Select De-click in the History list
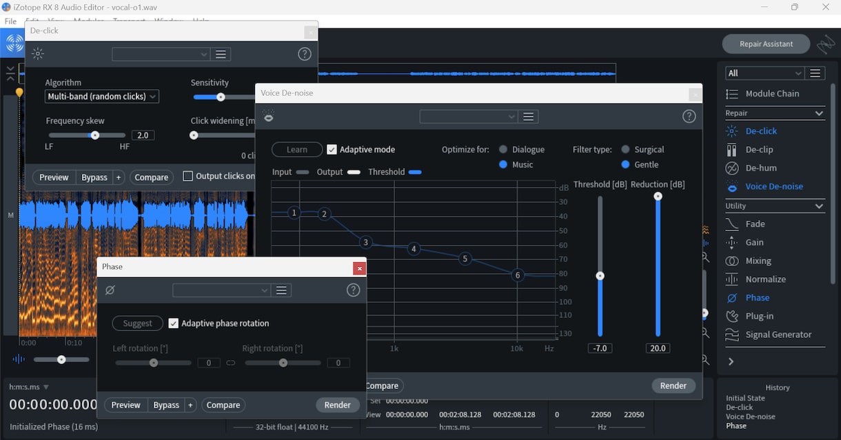Image resolution: width=841 pixels, height=440 pixels. [739, 408]
